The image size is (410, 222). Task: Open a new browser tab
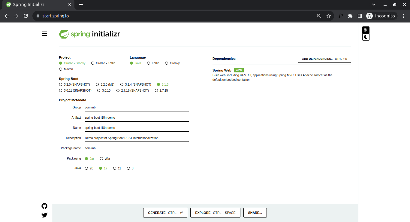tap(81, 5)
